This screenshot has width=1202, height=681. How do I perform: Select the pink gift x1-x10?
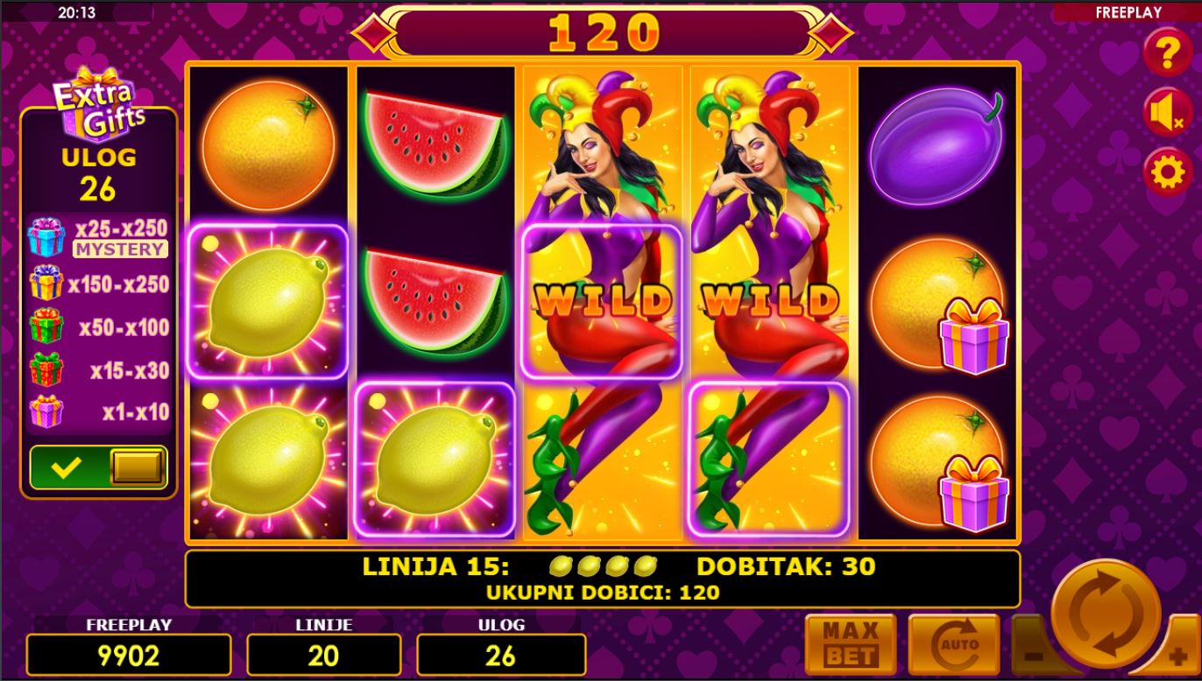[98, 411]
